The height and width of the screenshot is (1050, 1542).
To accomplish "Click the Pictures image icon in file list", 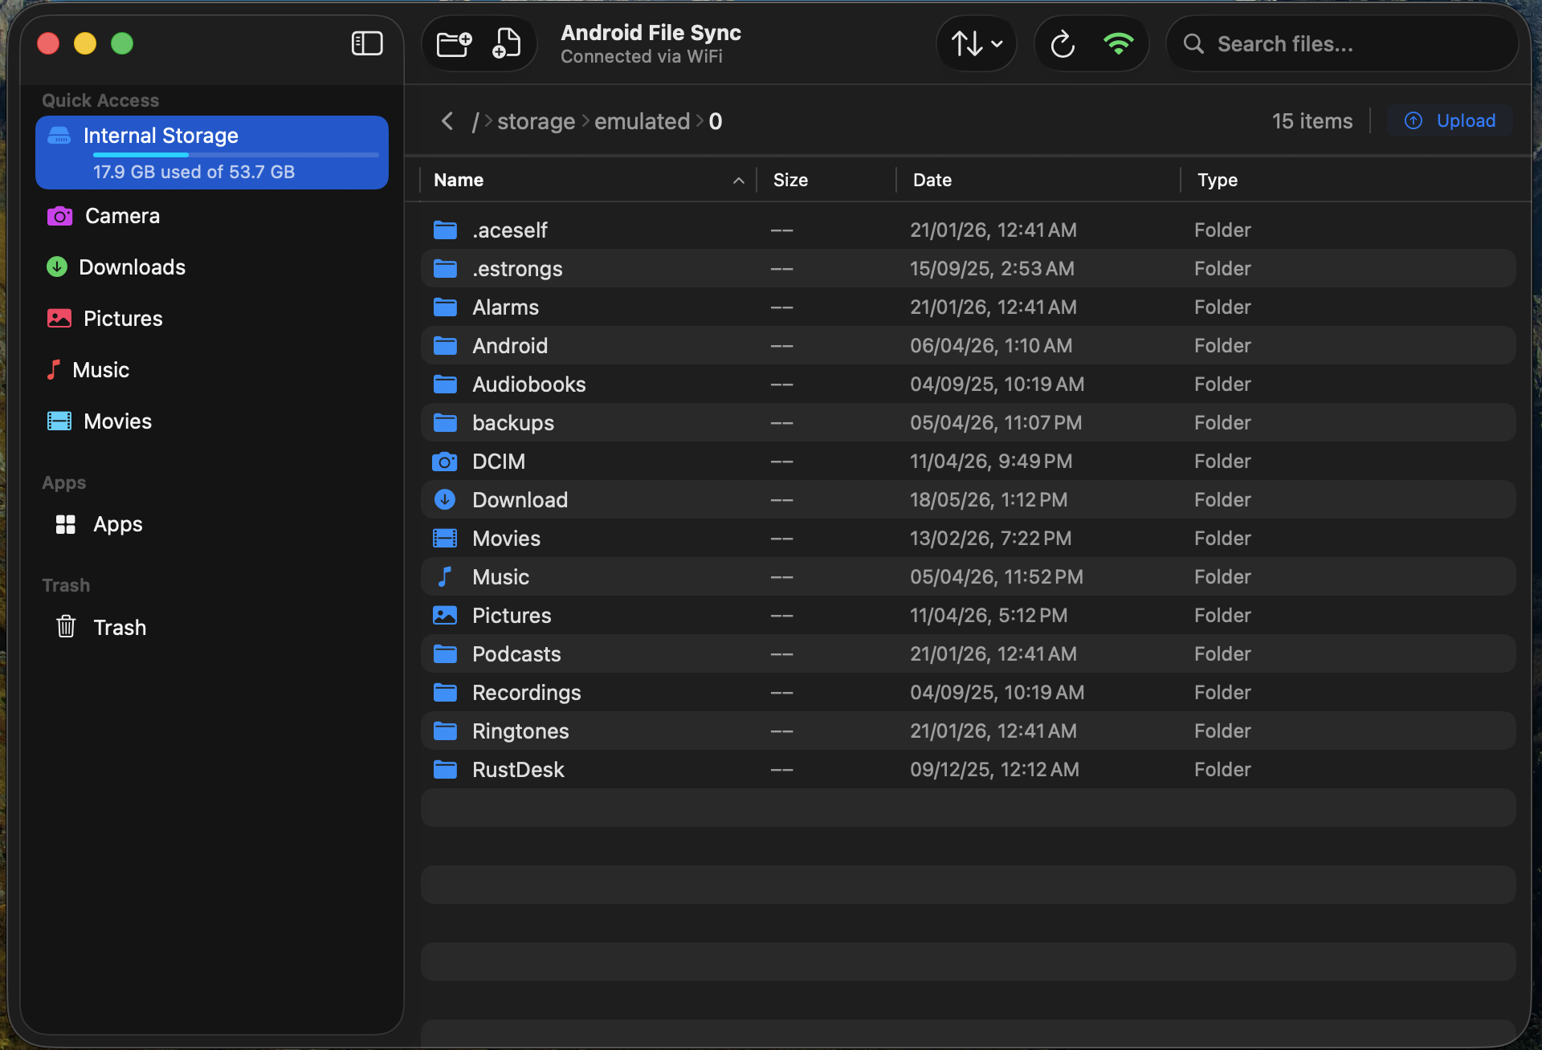I will coord(445,616).
